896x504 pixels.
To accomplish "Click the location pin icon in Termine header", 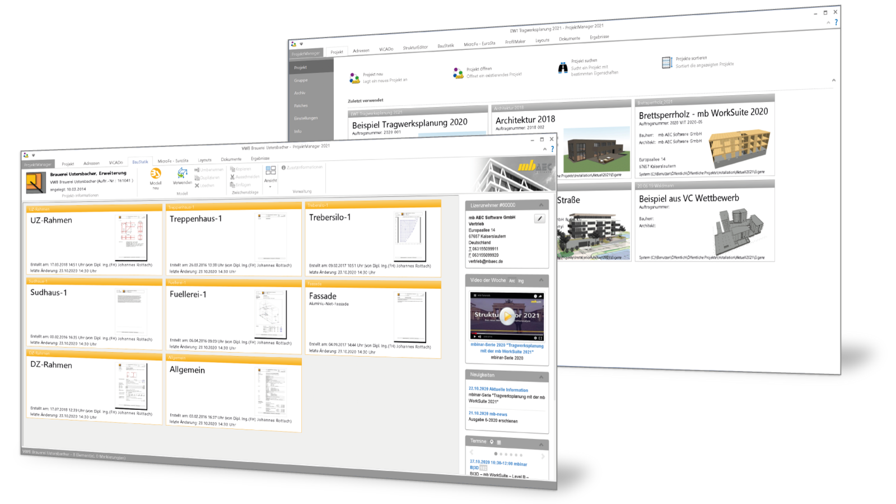I will coord(492,442).
